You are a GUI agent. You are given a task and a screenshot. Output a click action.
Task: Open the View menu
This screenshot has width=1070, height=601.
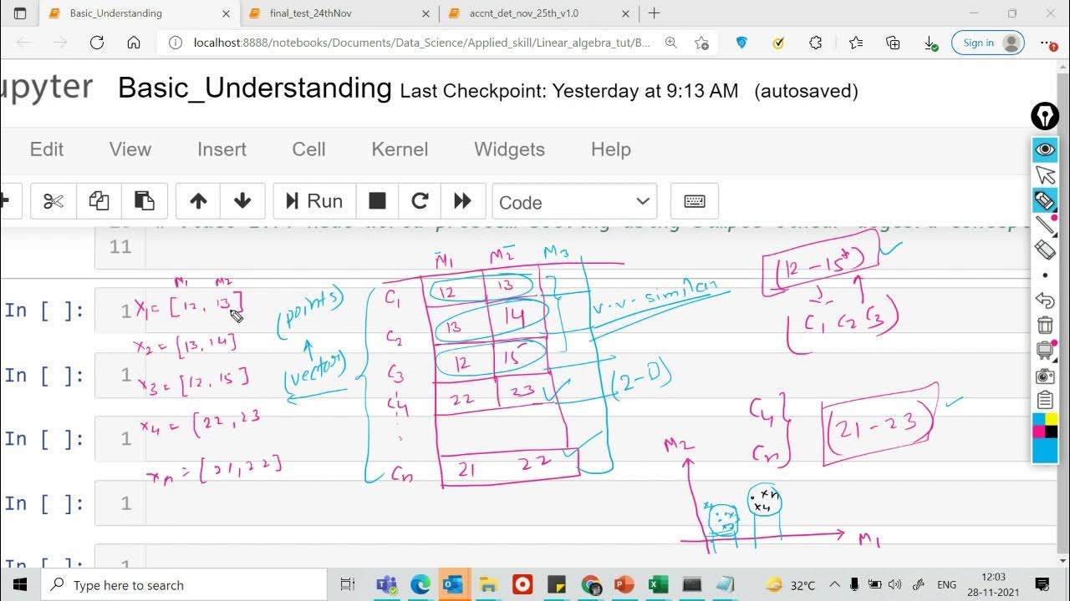pos(130,149)
